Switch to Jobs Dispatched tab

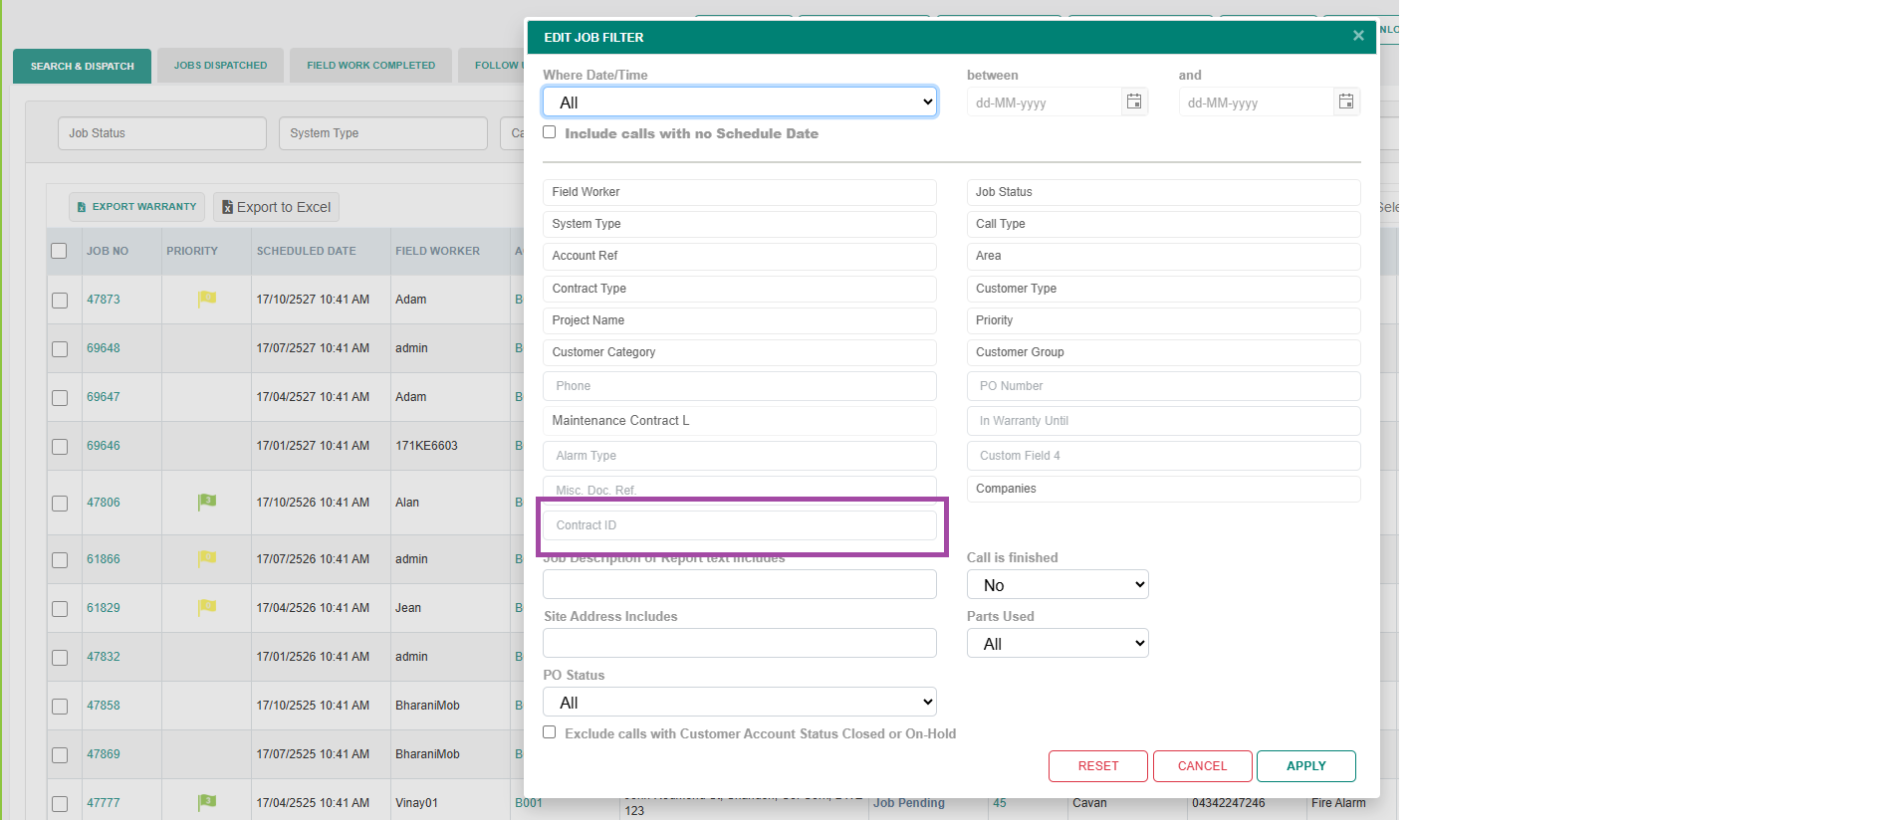pos(220,66)
